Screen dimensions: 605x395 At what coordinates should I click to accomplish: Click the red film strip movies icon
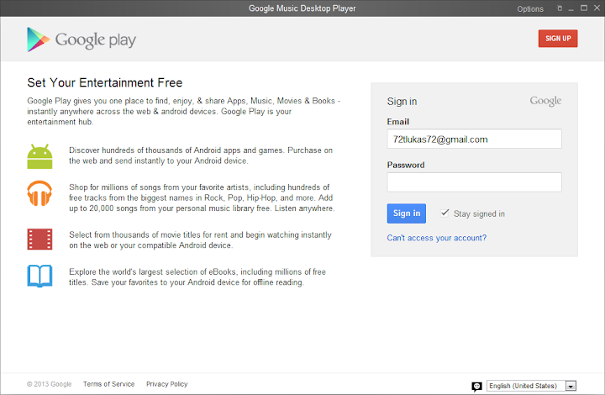click(x=39, y=240)
